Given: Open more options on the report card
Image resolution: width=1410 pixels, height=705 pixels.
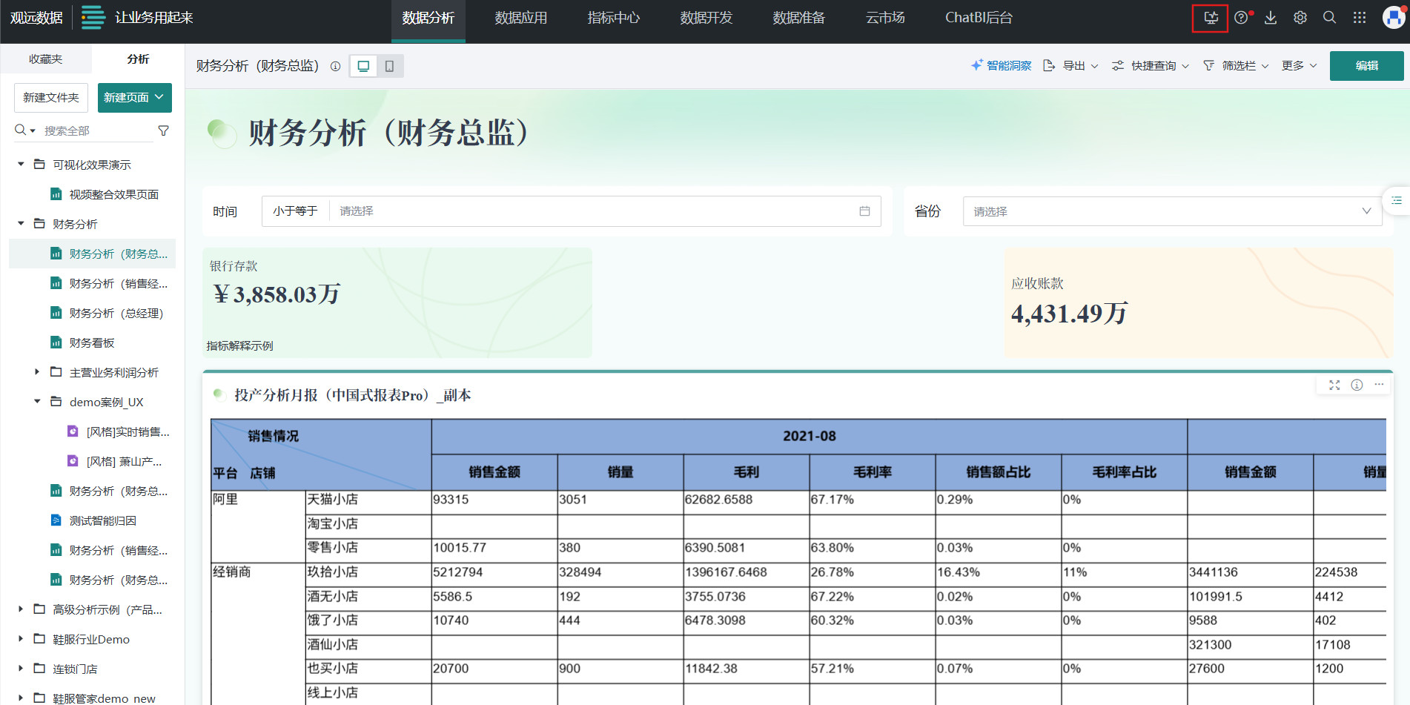Looking at the screenshot, I should (x=1379, y=385).
